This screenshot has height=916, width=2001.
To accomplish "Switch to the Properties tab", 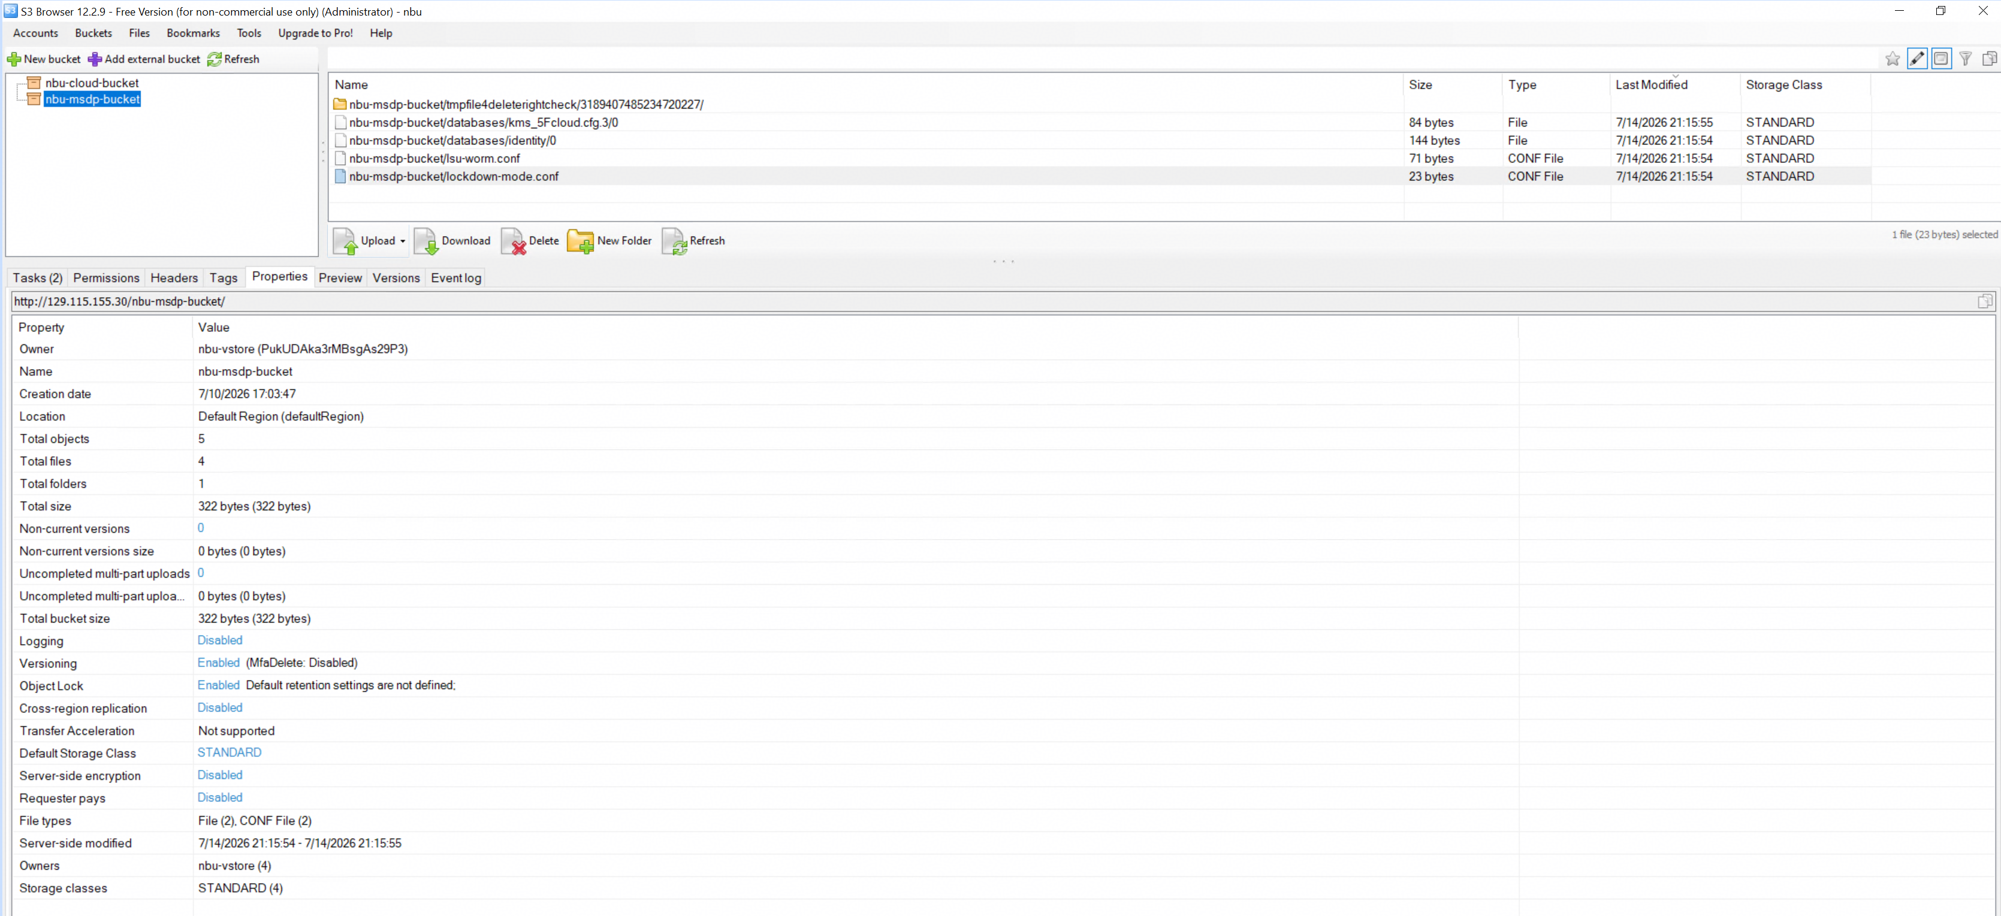I will tap(280, 276).
